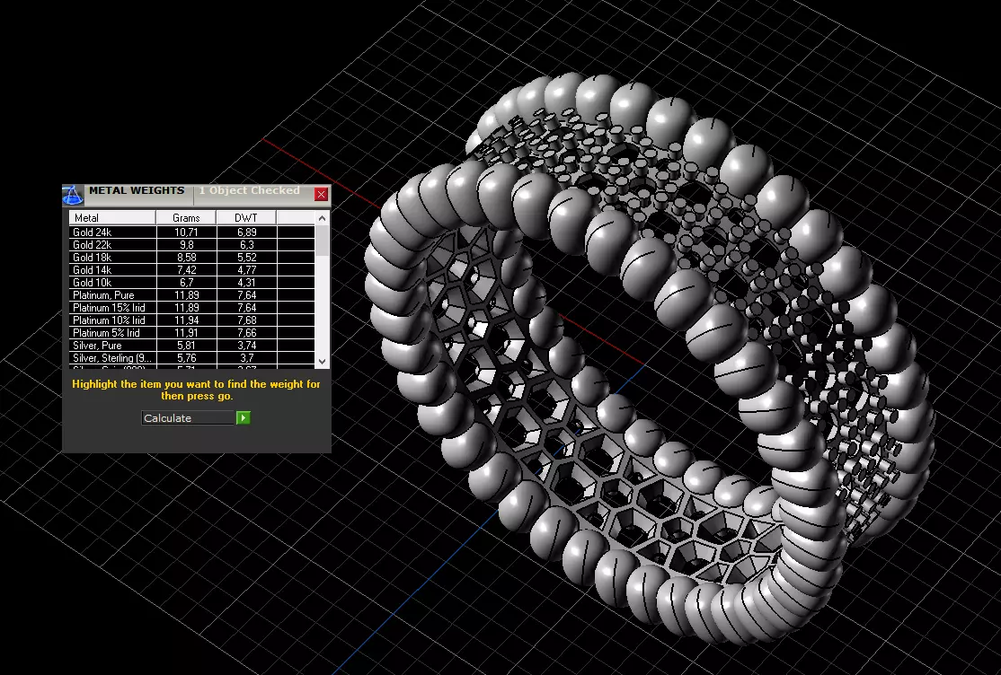
Task: Click the green go arrow next to Calculate
Action: [x=244, y=418]
